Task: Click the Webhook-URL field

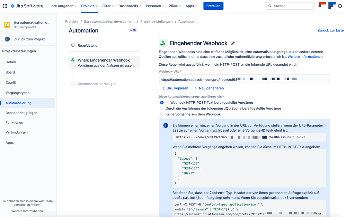Action: (x=244, y=79)
